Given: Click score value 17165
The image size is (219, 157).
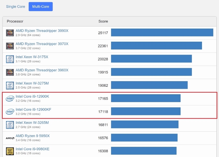Looking at the screenshot, I should [x=103, y=99].
